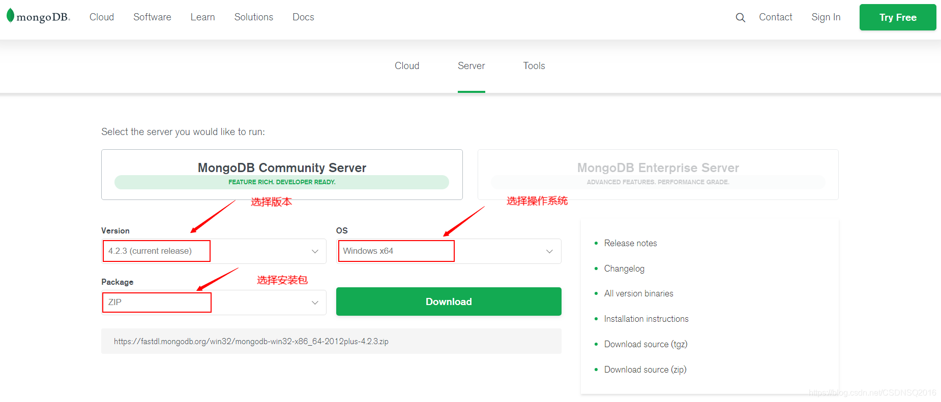Open the Release notes link

631,243
